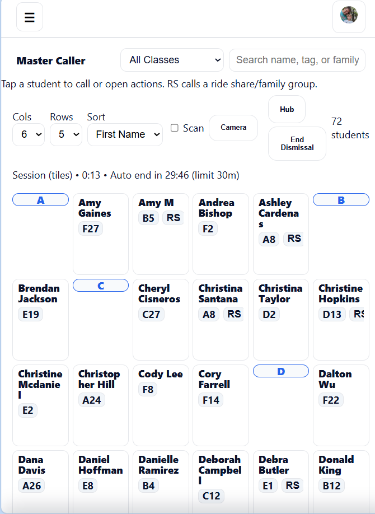Viewport: 375px width, 514px height.
Task: Open the hamburger menu
Action: point(30,17)
